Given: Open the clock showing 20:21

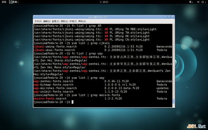Looking at the screenshot, I should click(x=104, y=2).
